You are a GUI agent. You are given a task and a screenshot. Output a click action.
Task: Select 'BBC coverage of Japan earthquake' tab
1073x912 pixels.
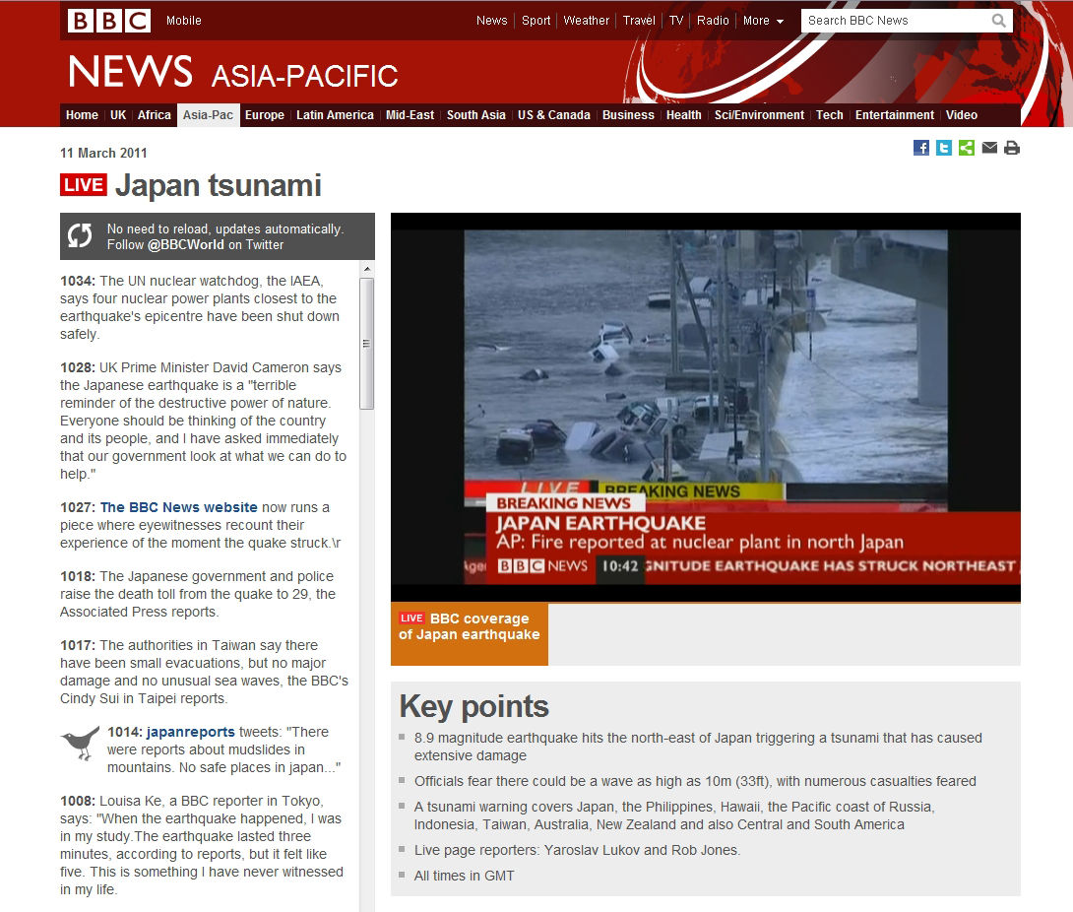coord(470,634)
